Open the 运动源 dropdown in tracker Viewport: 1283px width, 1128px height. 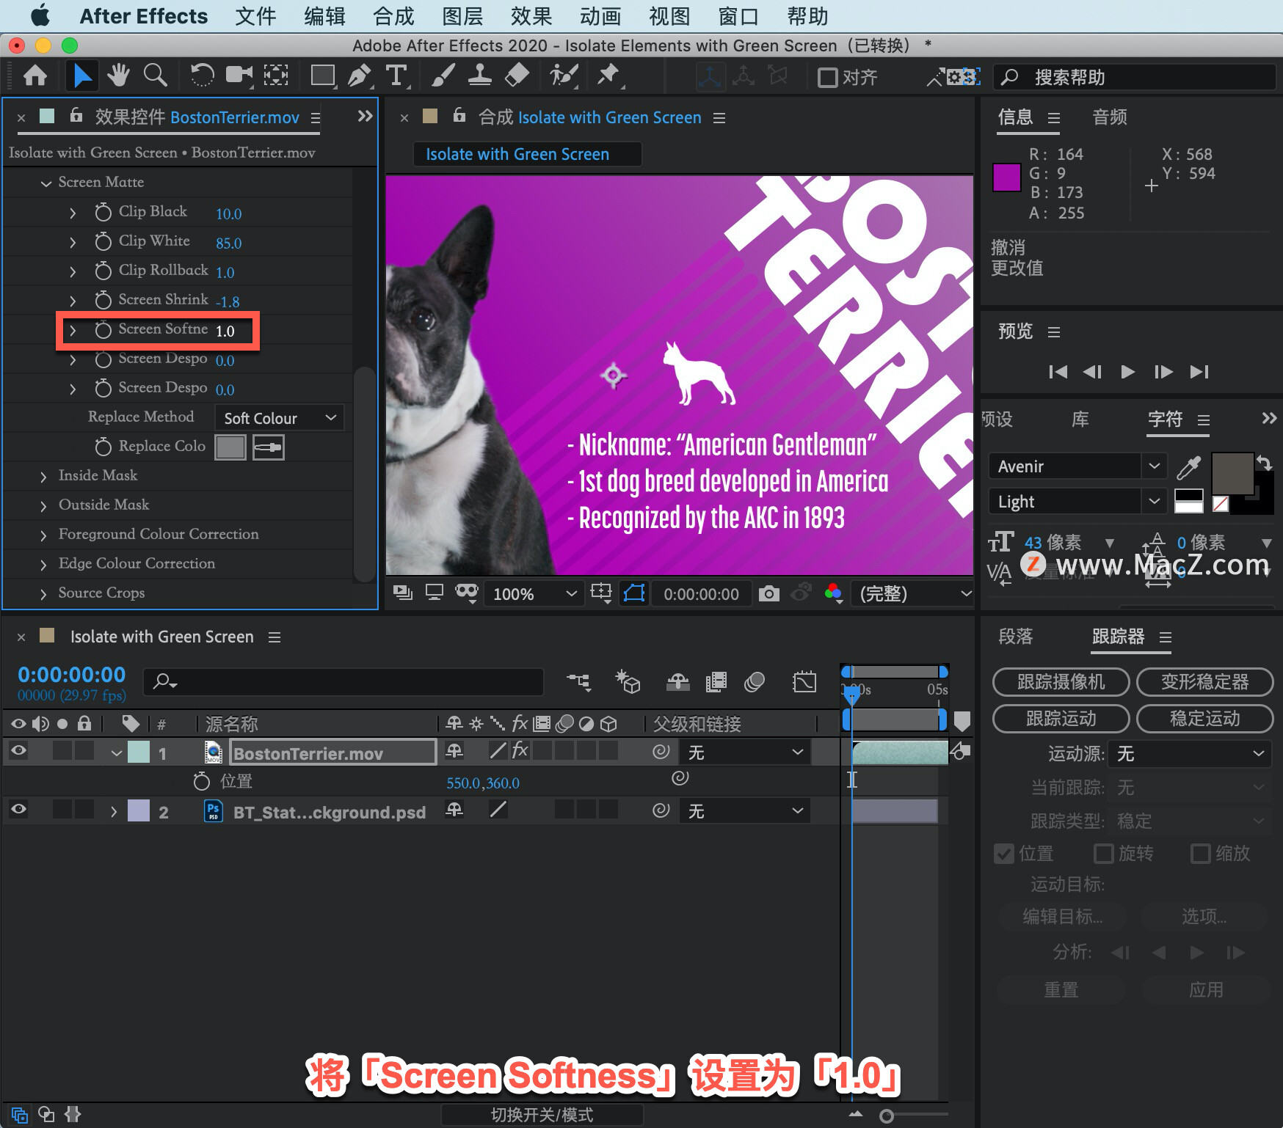[x=1188, y=754]
